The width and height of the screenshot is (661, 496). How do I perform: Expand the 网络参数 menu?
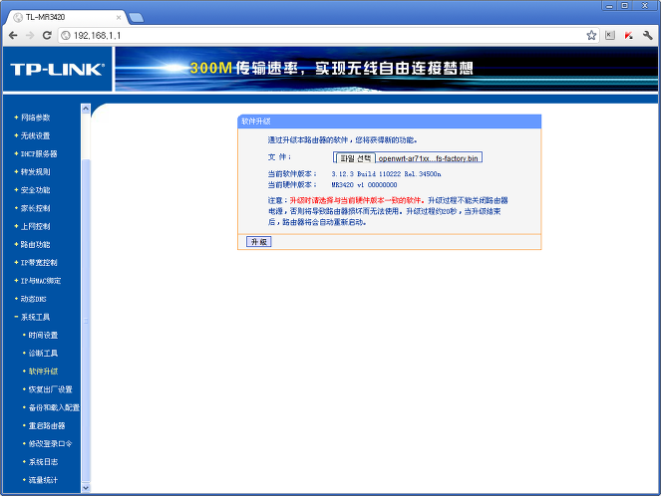click(36, 118)
